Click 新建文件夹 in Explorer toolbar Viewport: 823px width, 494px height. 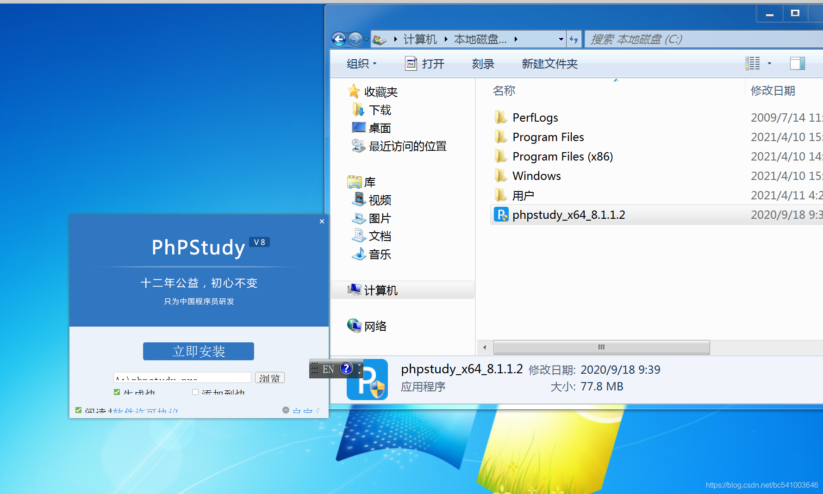[x=550, y=64]
